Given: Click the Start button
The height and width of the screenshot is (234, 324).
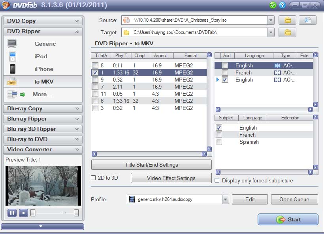Looking at the screenshot, I should click(288, 219).
